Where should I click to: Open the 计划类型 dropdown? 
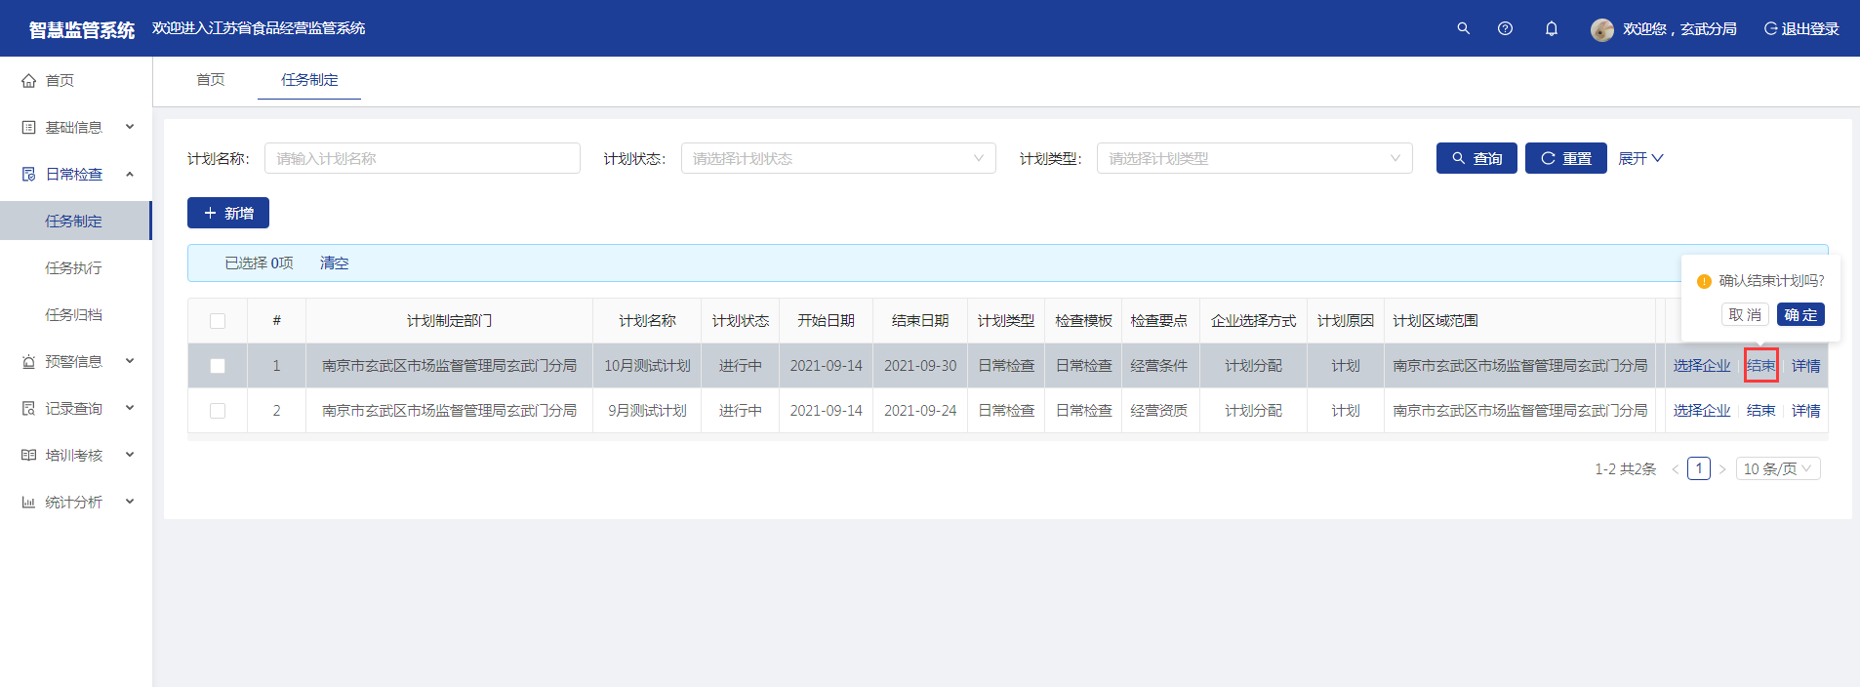1254,158
